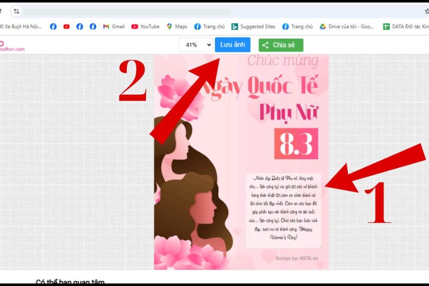
Task: Click the site info icon in address bar
Action: click(17, 11)
